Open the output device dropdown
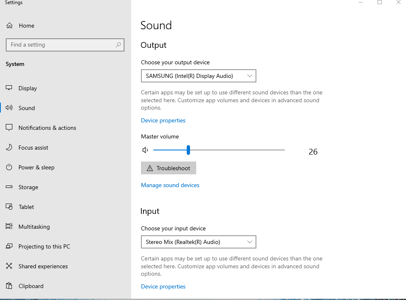Screen dimensions: 406x300 click(x=199, y=76)
